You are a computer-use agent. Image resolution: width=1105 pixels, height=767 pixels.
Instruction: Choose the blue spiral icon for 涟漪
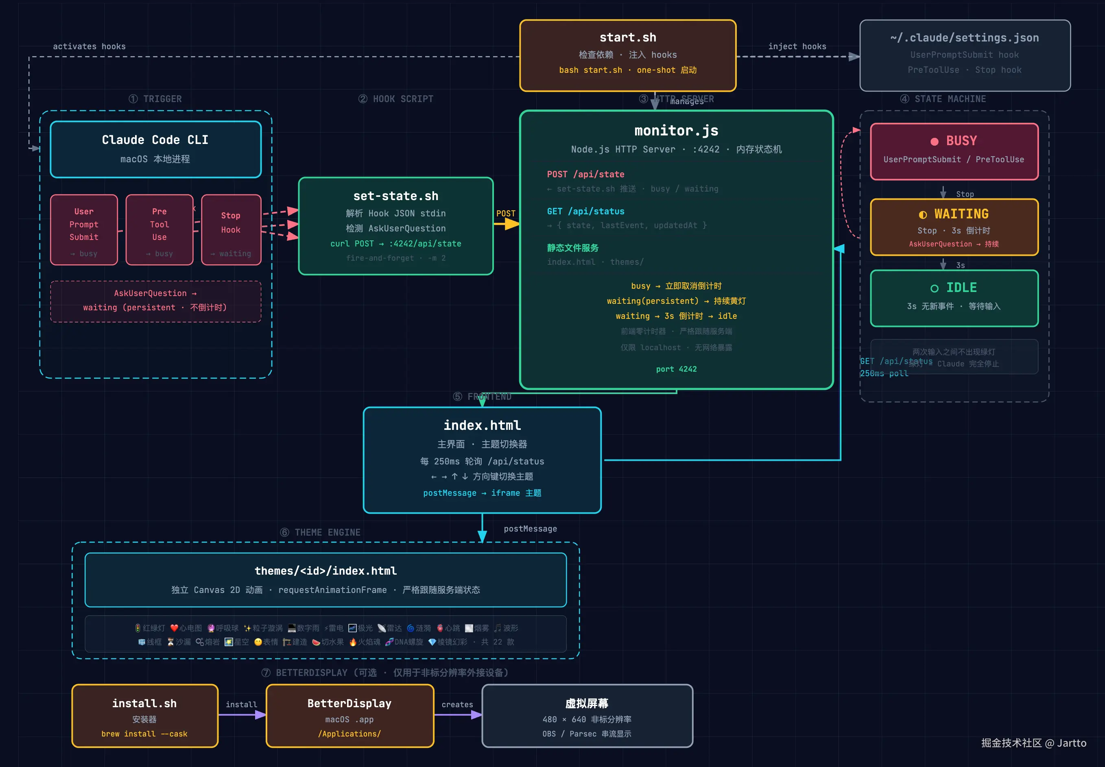pos(411,628)
